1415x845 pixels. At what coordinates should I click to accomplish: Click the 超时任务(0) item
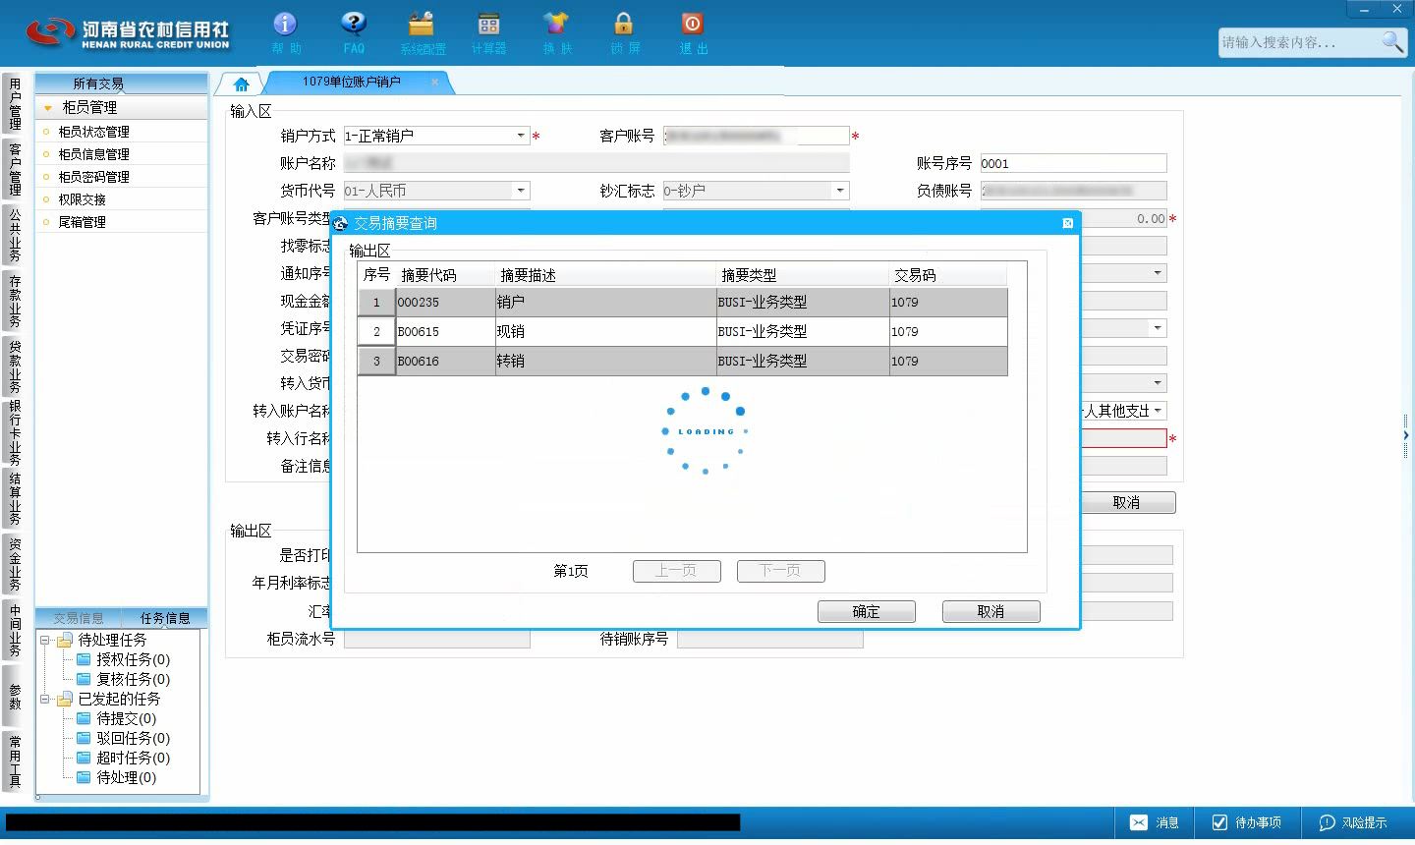[133, 758]
